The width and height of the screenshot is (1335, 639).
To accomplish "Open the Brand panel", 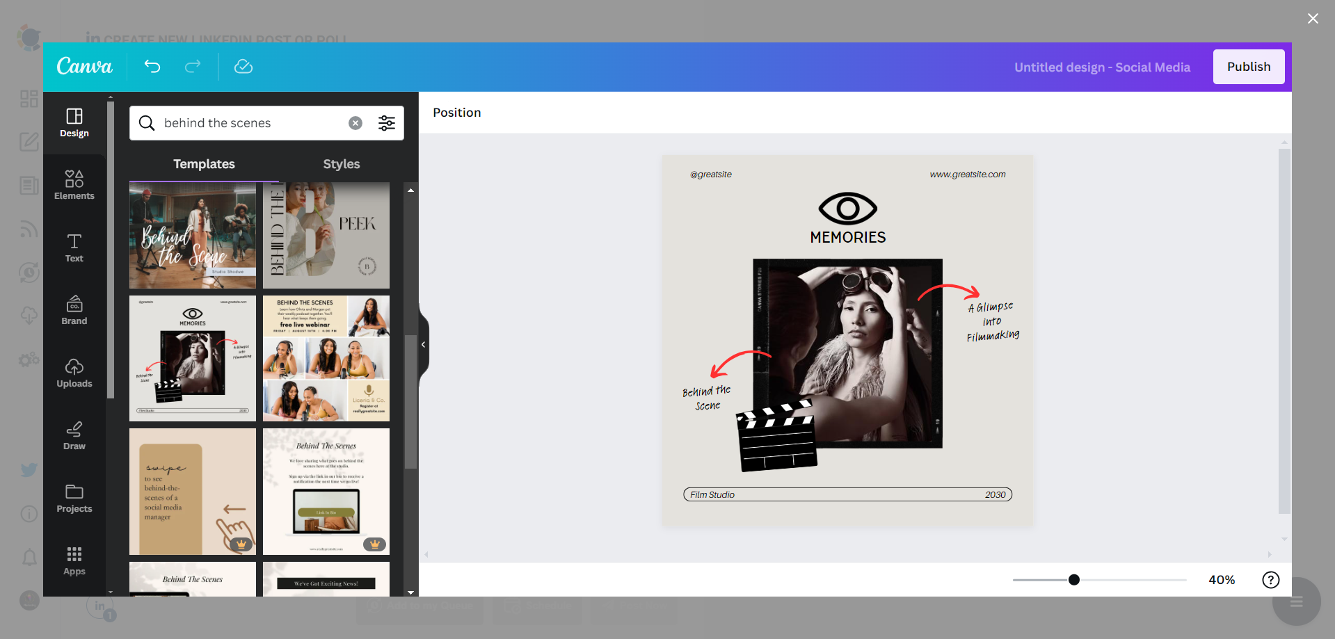I will click(x=74, y=310).
